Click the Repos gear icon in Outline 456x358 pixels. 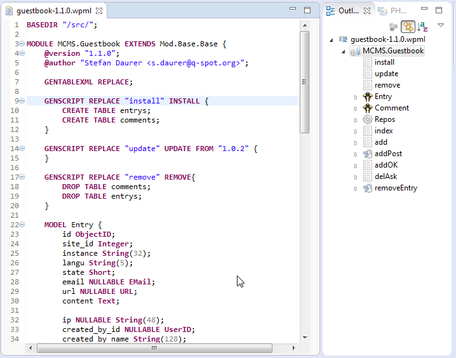coord(368,119)
